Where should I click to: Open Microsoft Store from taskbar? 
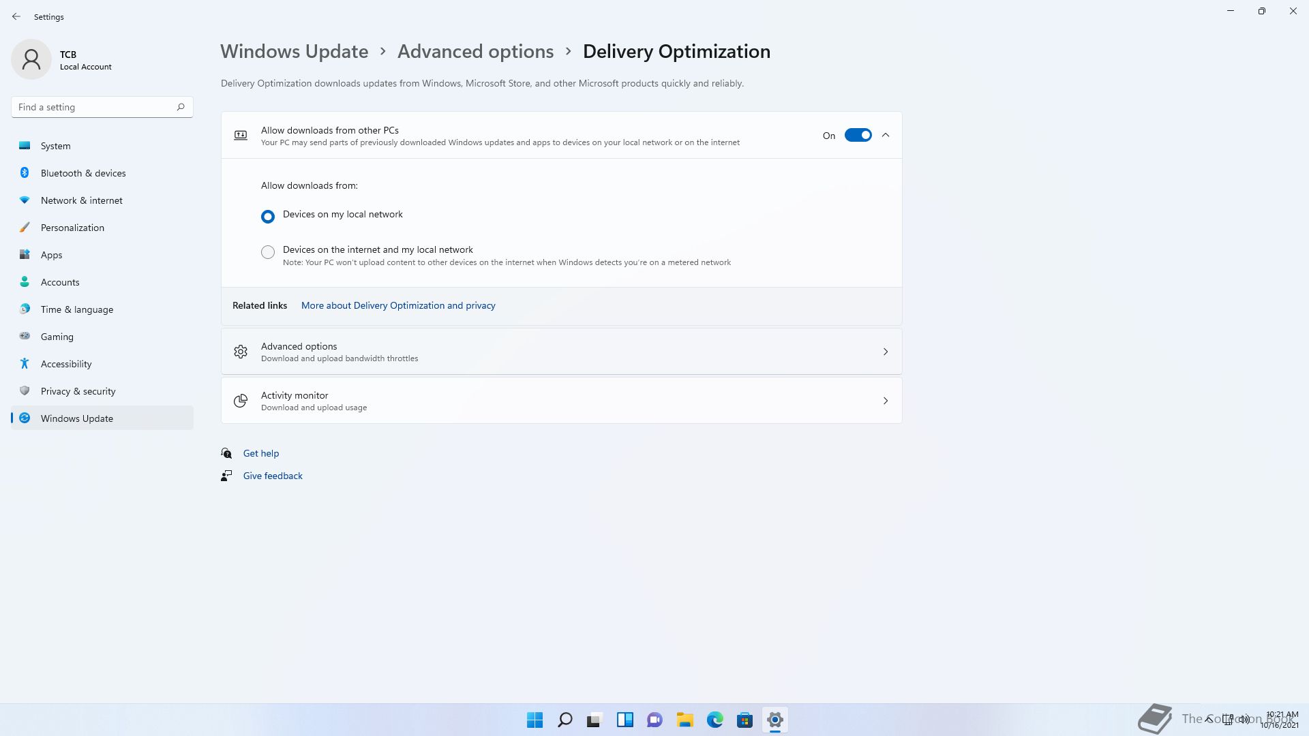point(745,720)
